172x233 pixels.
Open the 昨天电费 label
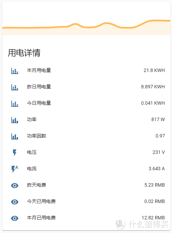click(37, 185)
